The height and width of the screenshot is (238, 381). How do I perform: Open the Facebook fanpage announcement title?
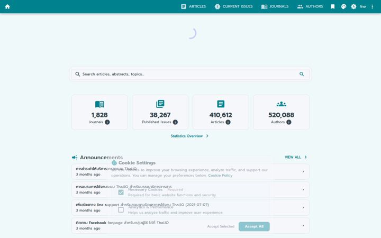pos(122,223)
